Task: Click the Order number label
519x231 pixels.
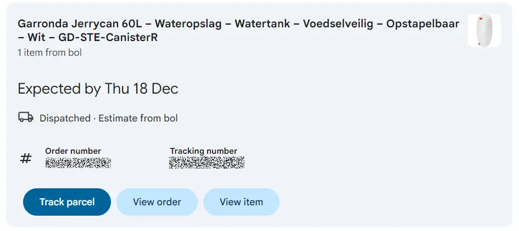Action: tap(73, 151)
